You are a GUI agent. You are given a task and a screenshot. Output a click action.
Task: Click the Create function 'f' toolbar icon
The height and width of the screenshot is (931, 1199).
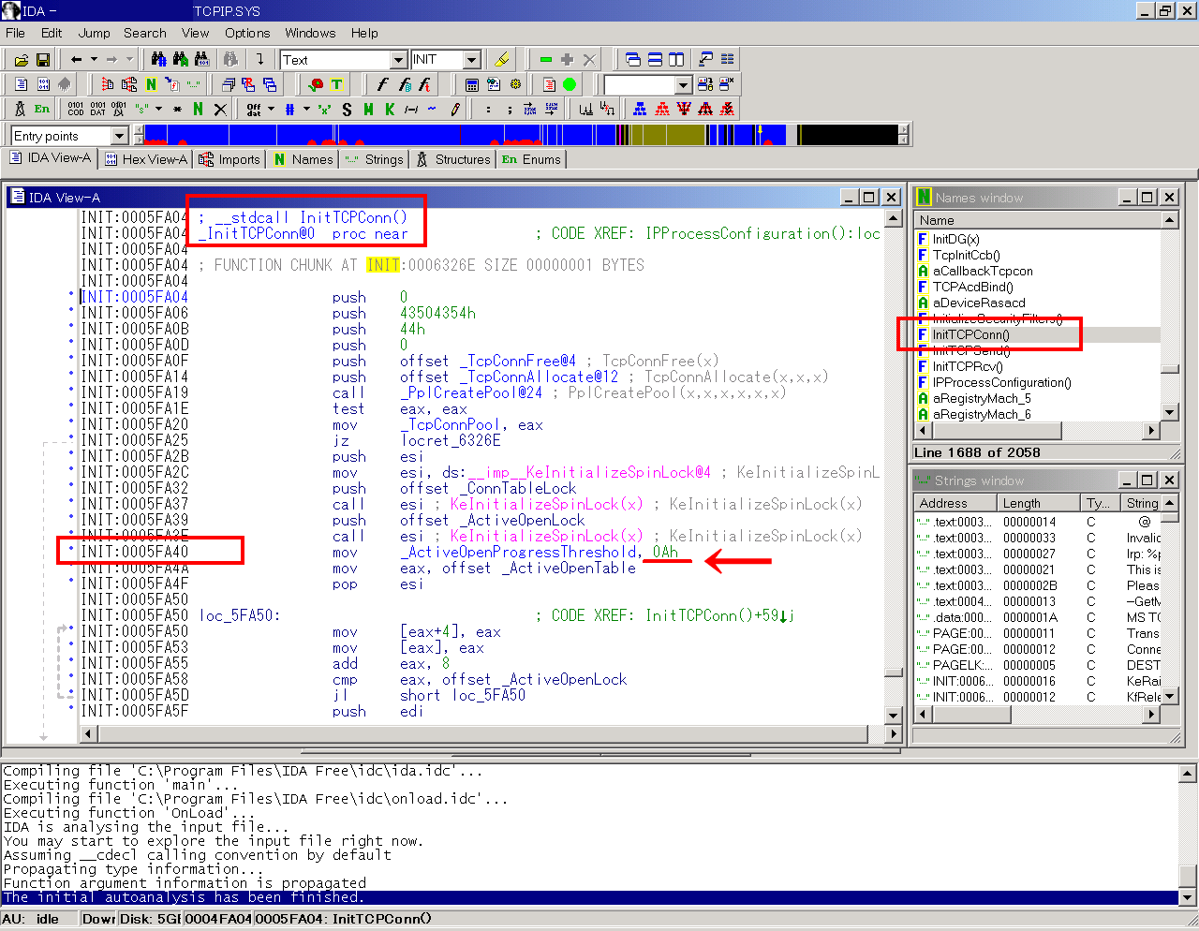383,84
